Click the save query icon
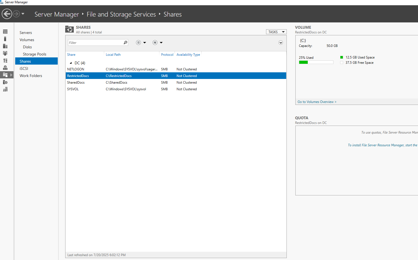Screen dimensions: 418x260 [x=155, y=43]
